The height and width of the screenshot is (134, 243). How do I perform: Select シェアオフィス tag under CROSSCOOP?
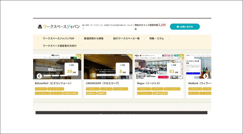pyautogui.click(x=106, y=89)
